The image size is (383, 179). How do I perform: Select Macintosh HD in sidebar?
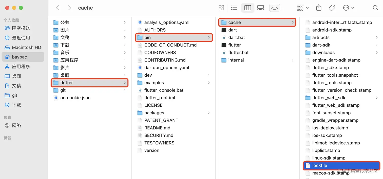26,47
